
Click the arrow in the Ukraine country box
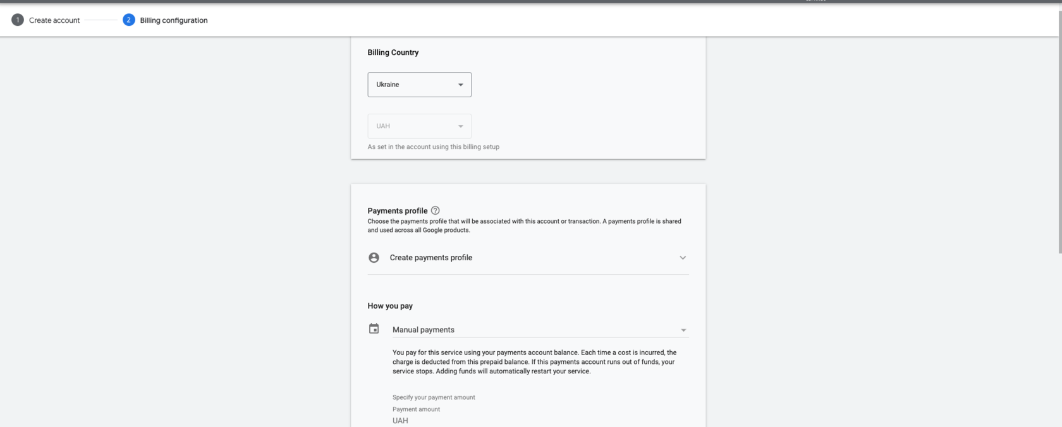click(x=461, y=85)
